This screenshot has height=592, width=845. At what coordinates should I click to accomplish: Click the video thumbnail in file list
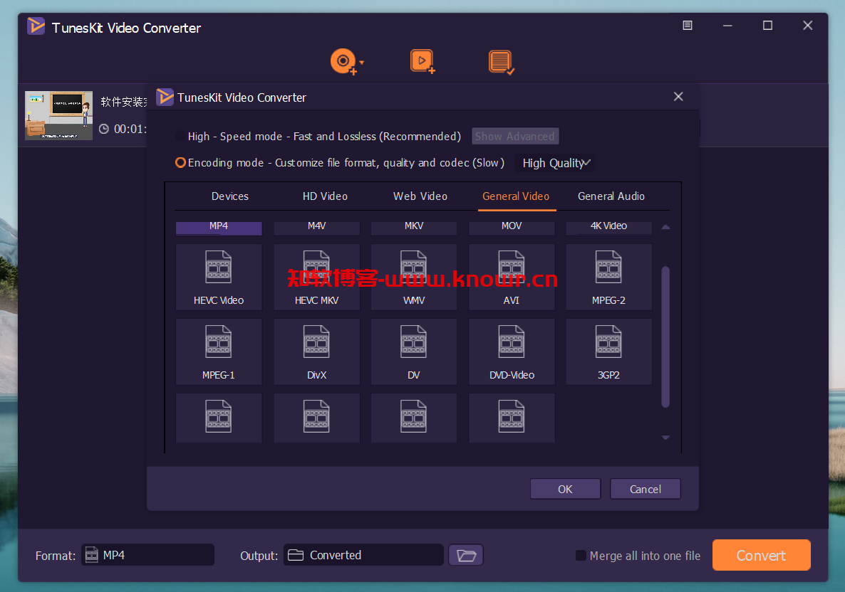58,116
